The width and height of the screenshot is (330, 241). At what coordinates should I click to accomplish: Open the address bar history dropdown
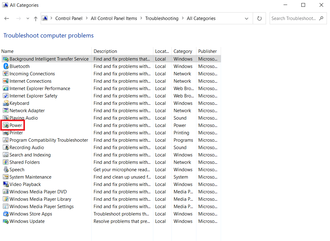coord(247,18)
